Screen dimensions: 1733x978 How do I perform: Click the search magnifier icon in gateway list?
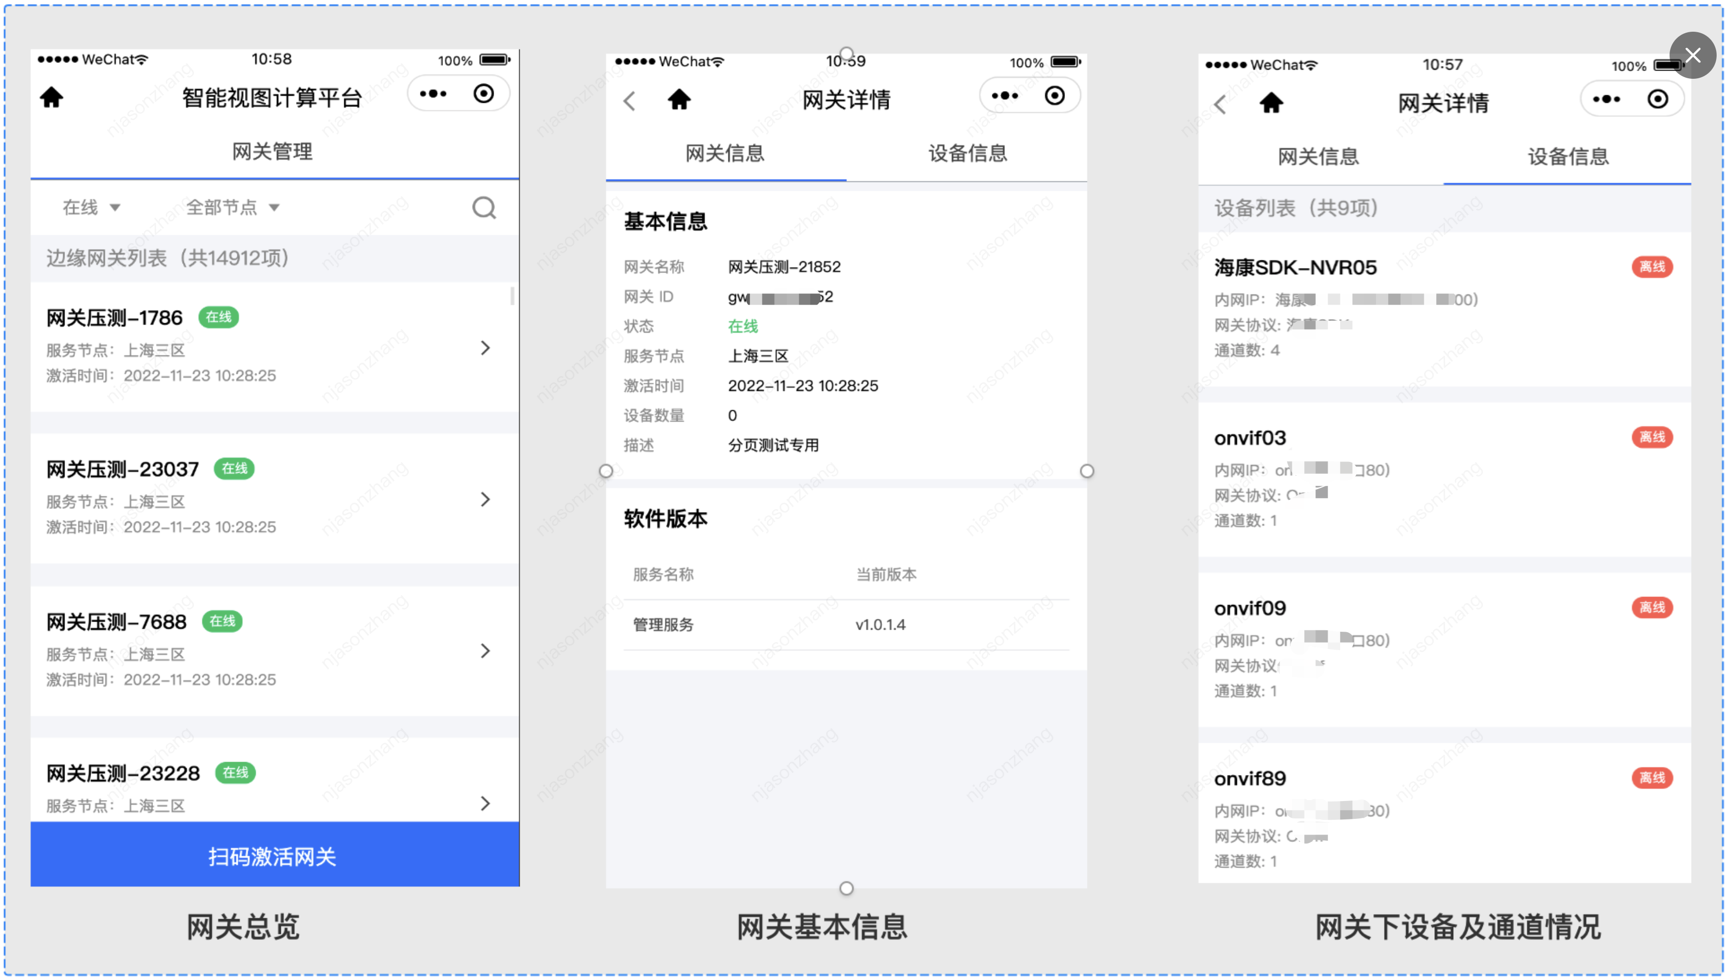484,208
